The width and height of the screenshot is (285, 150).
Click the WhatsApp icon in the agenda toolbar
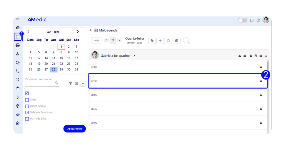pos(168,41)
